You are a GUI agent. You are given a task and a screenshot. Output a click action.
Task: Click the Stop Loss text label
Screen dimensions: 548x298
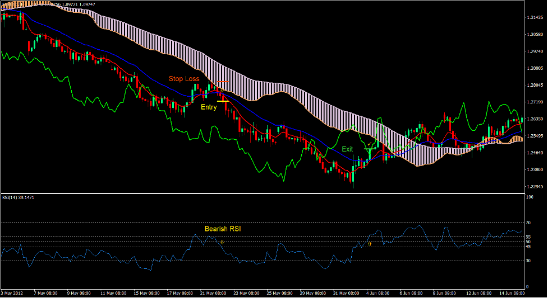[x=184, y=79]
